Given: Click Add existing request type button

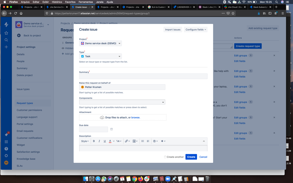Looking at the screenshot, I should 263,28.
